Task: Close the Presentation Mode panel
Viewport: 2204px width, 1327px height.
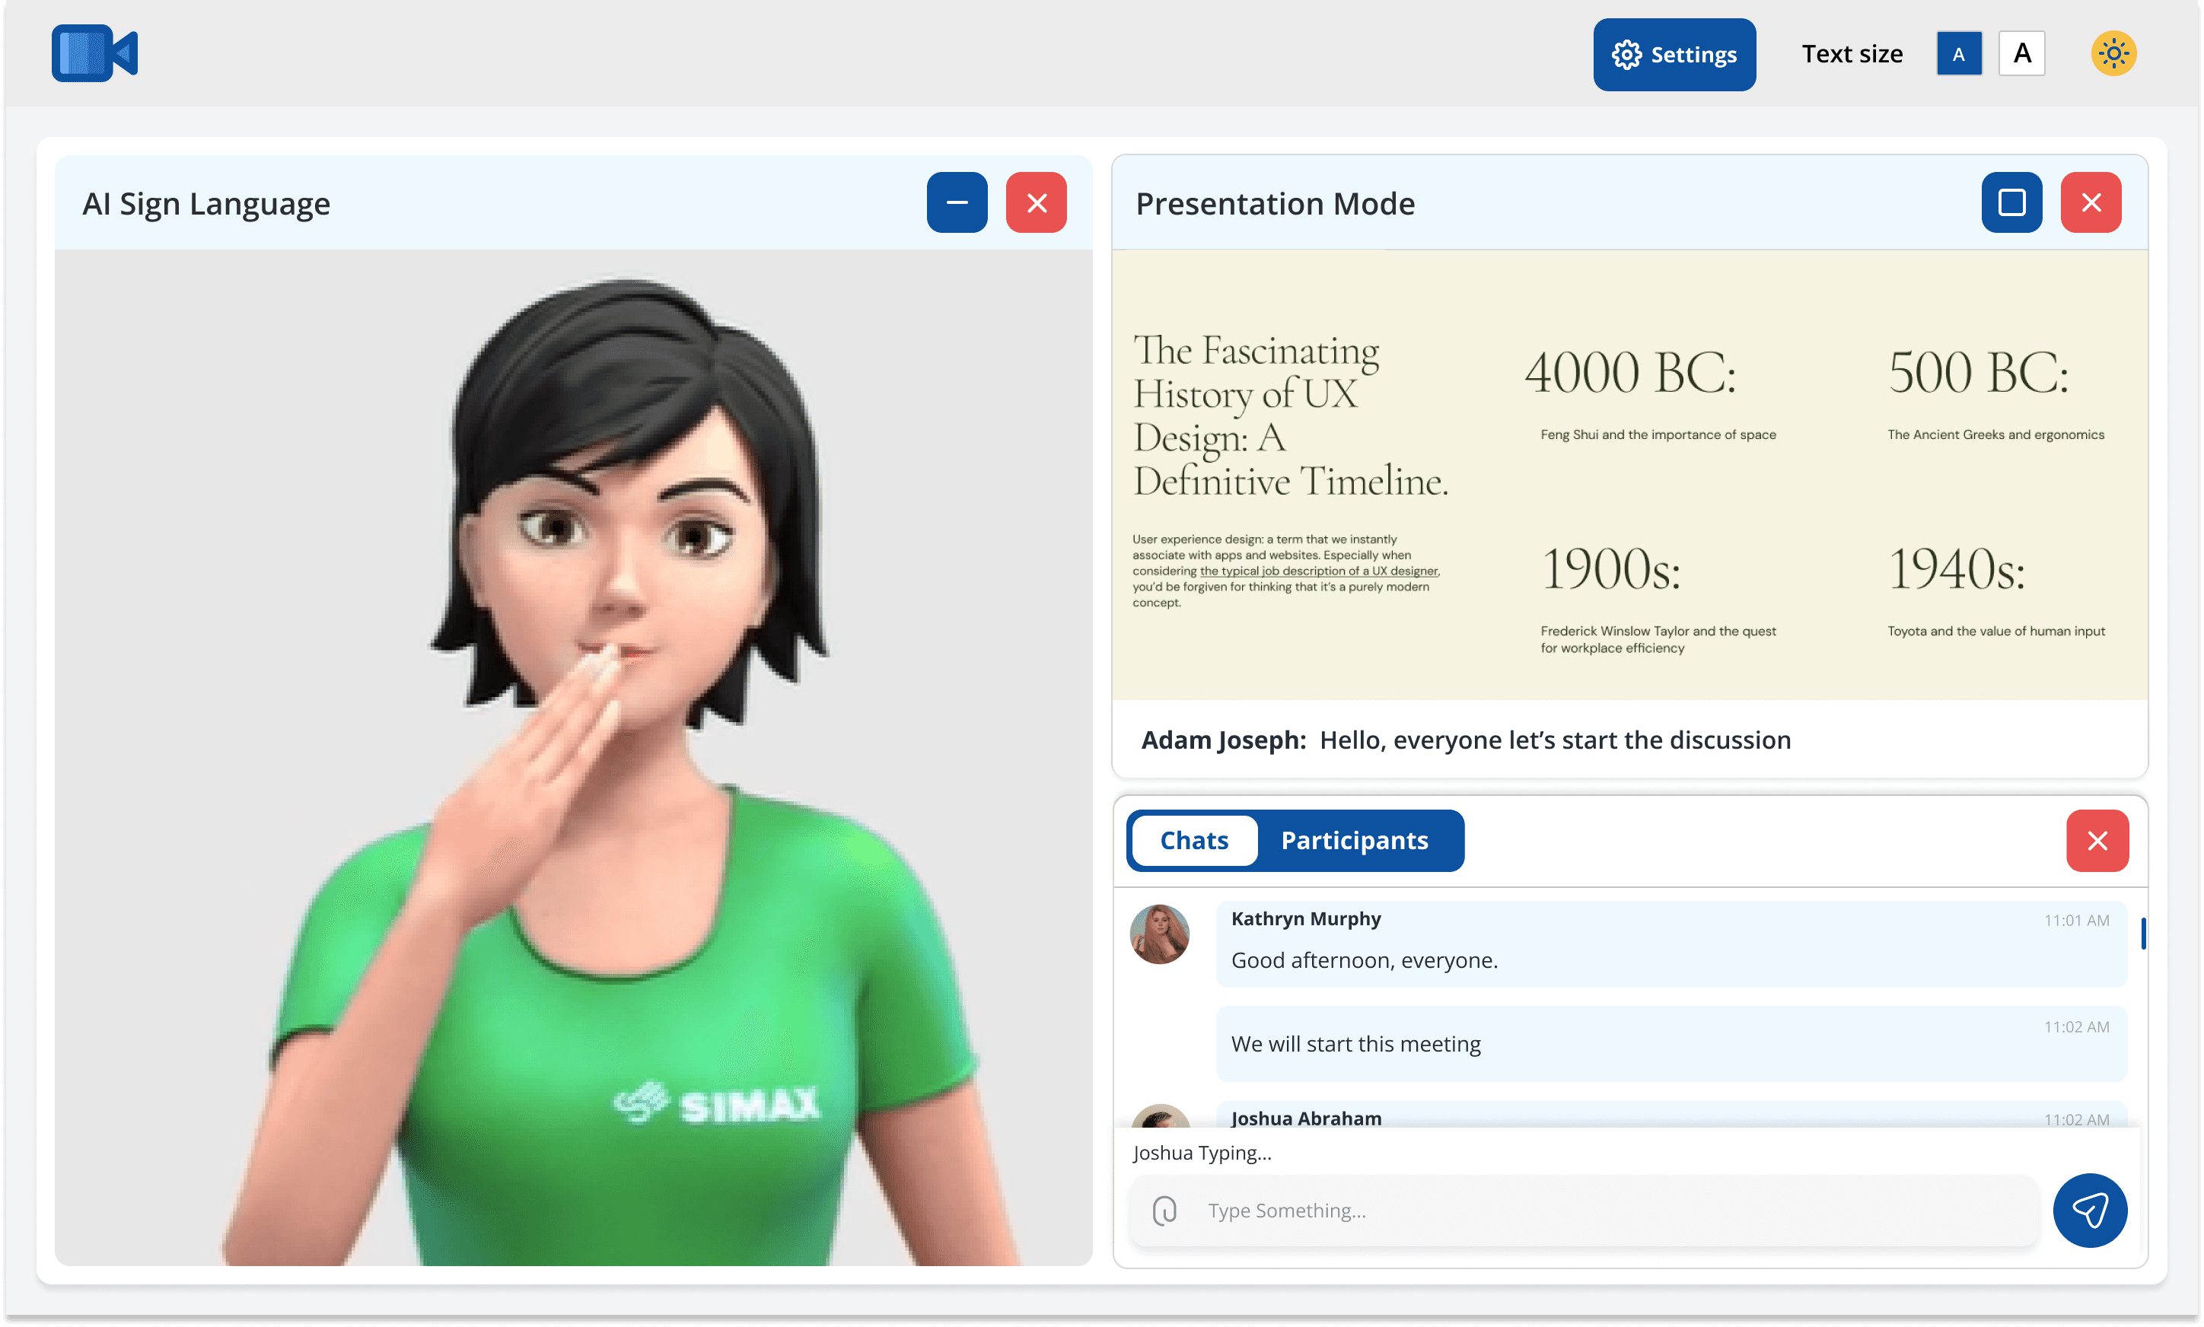Action: click(2091, 203)
